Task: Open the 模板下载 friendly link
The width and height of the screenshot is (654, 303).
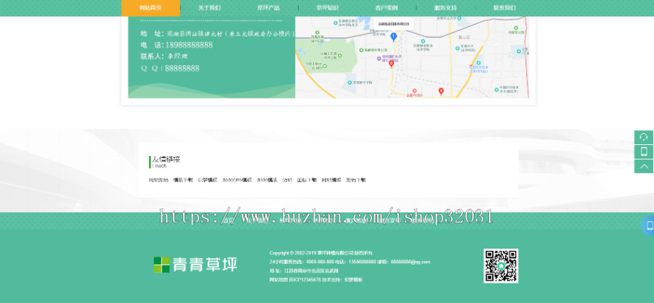Action: (x=183, y=180)
